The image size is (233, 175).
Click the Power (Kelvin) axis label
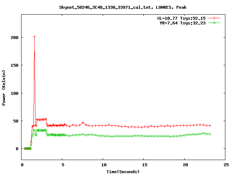click(4, 88)
